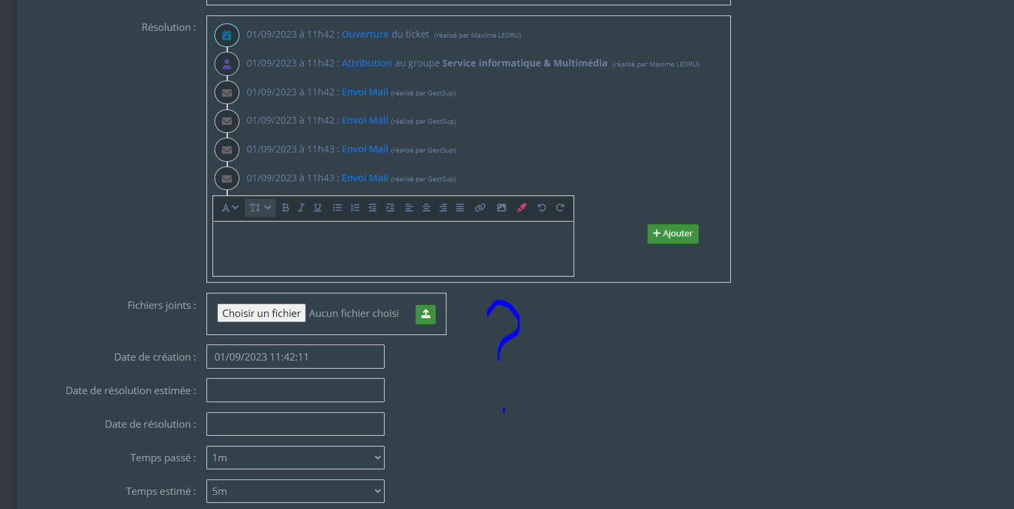This screenshot has height=509, width=1014.
Task: Center align the text
Action: point(426,208)
